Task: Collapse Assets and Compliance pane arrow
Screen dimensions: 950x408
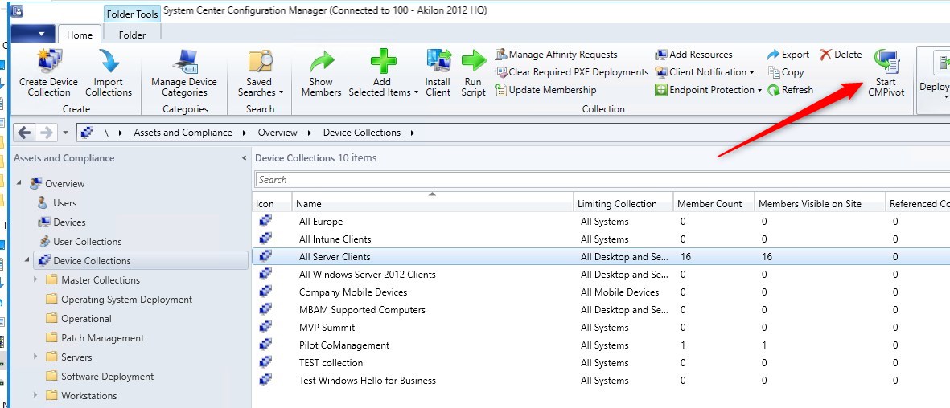Action: click(245, 158)
